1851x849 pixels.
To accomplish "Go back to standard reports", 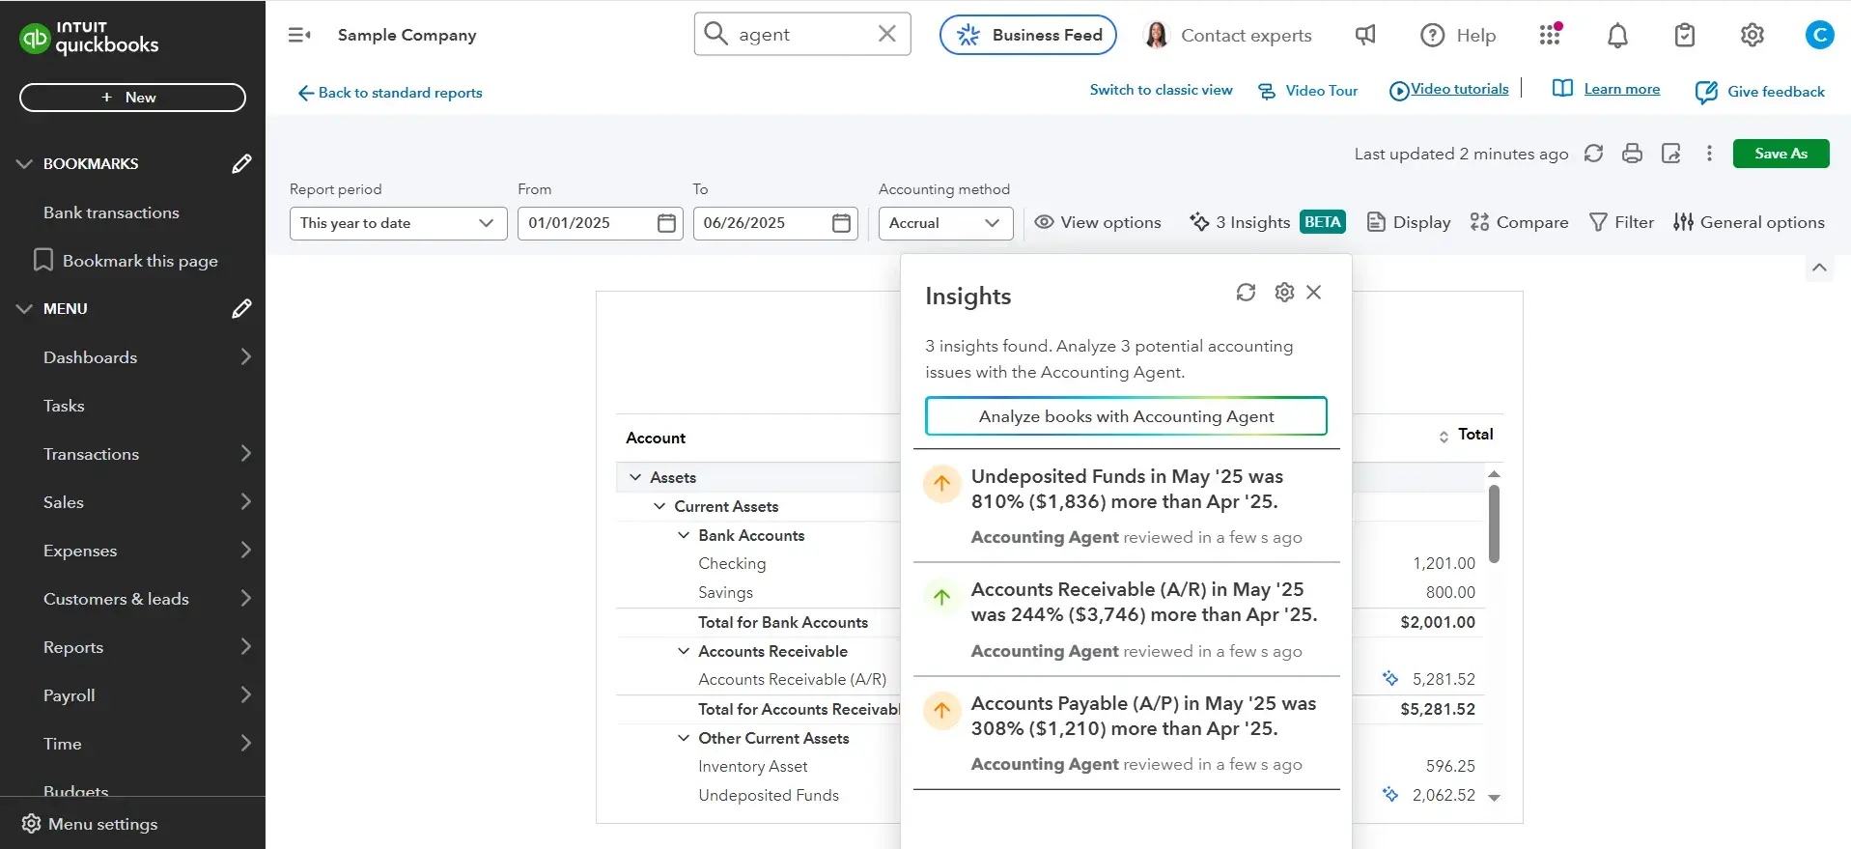I will [390, 93].
